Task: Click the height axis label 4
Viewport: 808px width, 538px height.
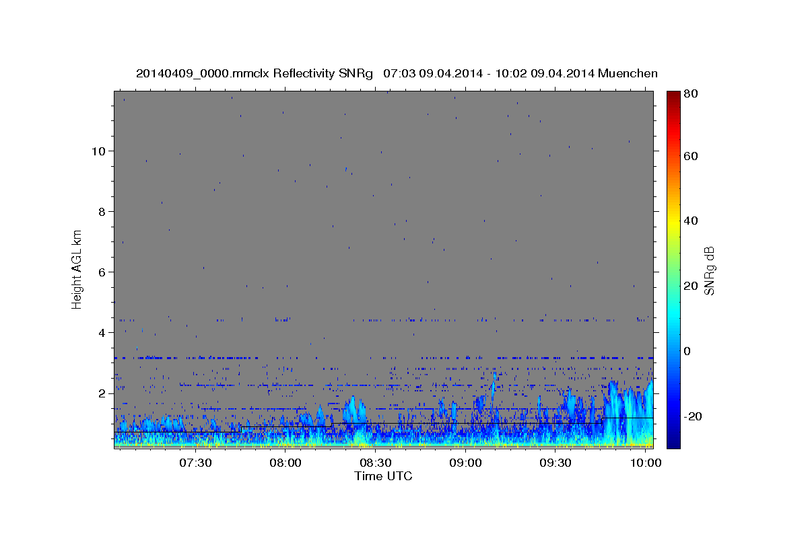Action: point(102,332)
